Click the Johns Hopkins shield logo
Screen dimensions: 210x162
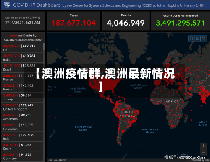pyautogui.click(x=7, y=5)
